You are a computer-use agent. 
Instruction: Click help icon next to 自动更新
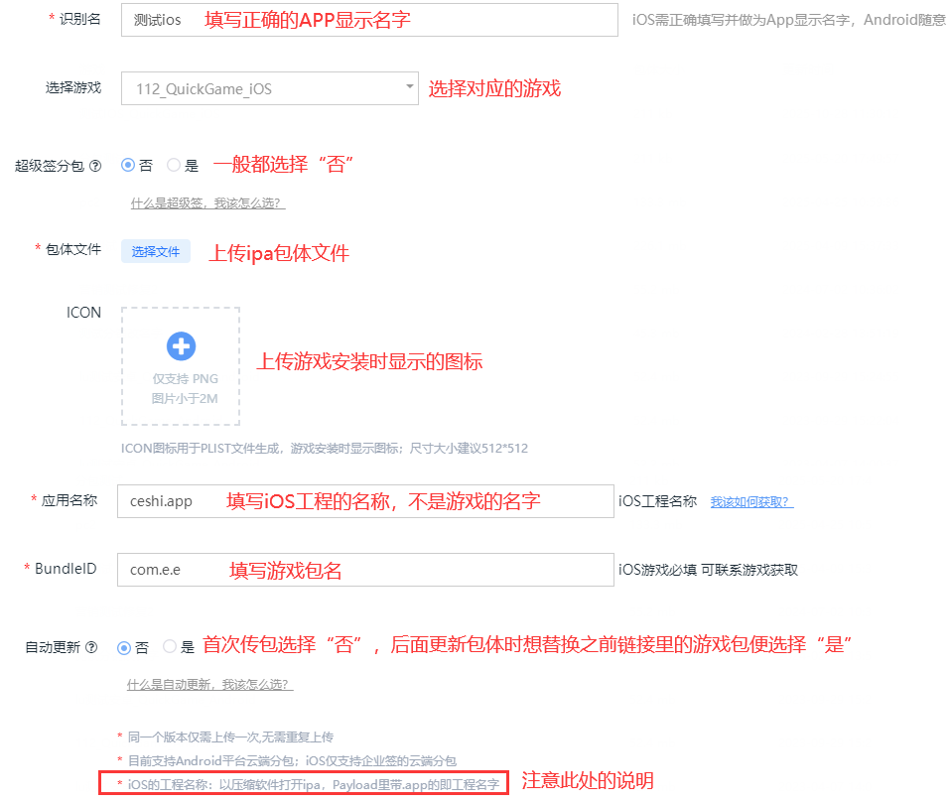tap(91, 647)
